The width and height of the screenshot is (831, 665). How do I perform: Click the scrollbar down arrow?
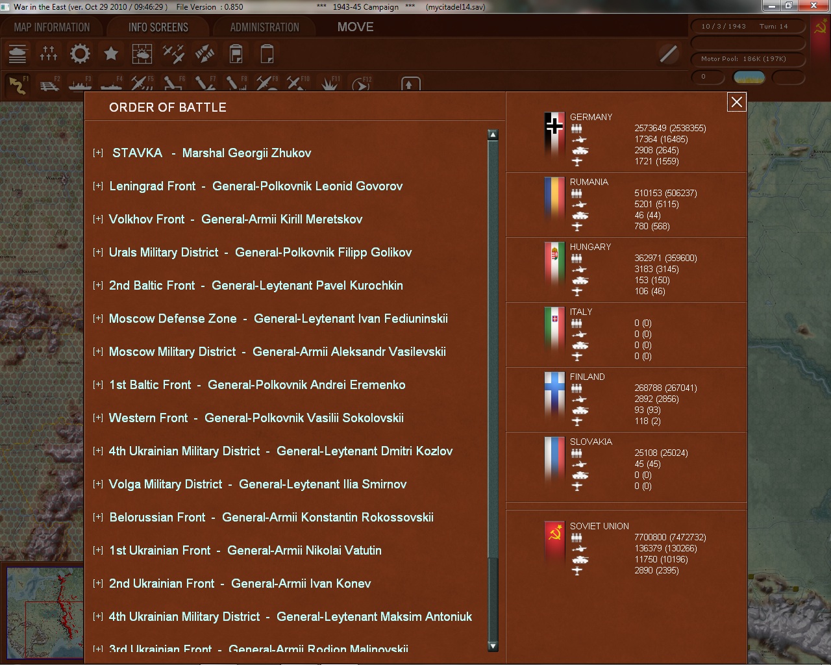tap(493, 646)
